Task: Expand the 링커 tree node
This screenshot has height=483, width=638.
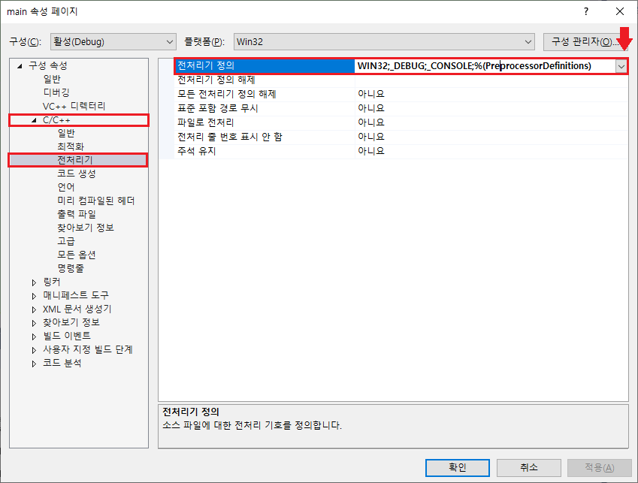Action: (x=34, y=282)
